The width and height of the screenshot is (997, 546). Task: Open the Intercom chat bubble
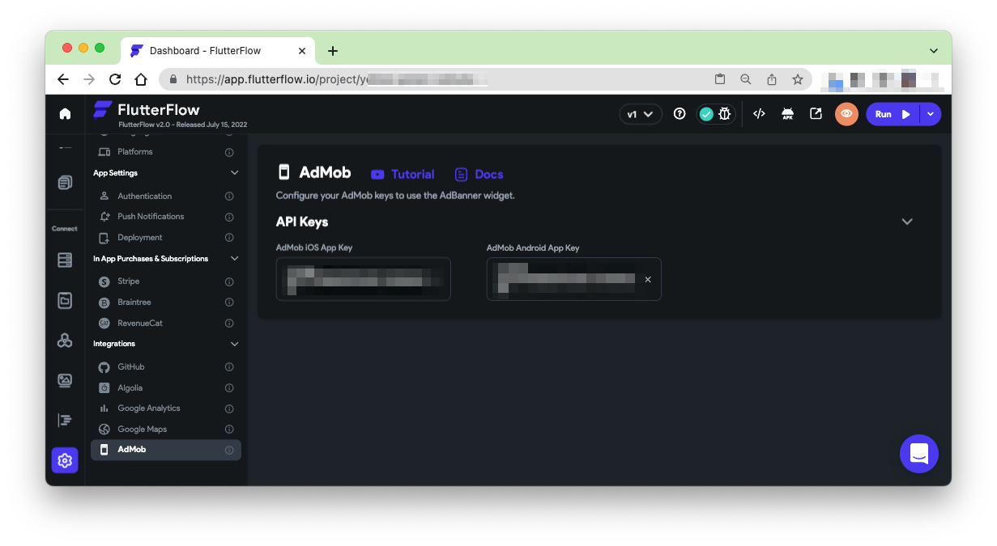[919, 454]
